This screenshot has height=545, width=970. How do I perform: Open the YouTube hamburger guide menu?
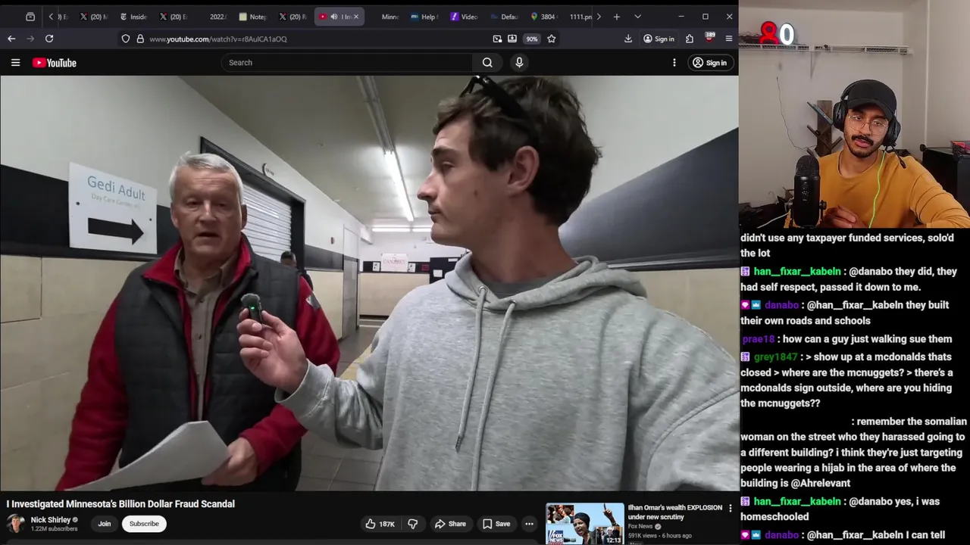pos(15,63)
